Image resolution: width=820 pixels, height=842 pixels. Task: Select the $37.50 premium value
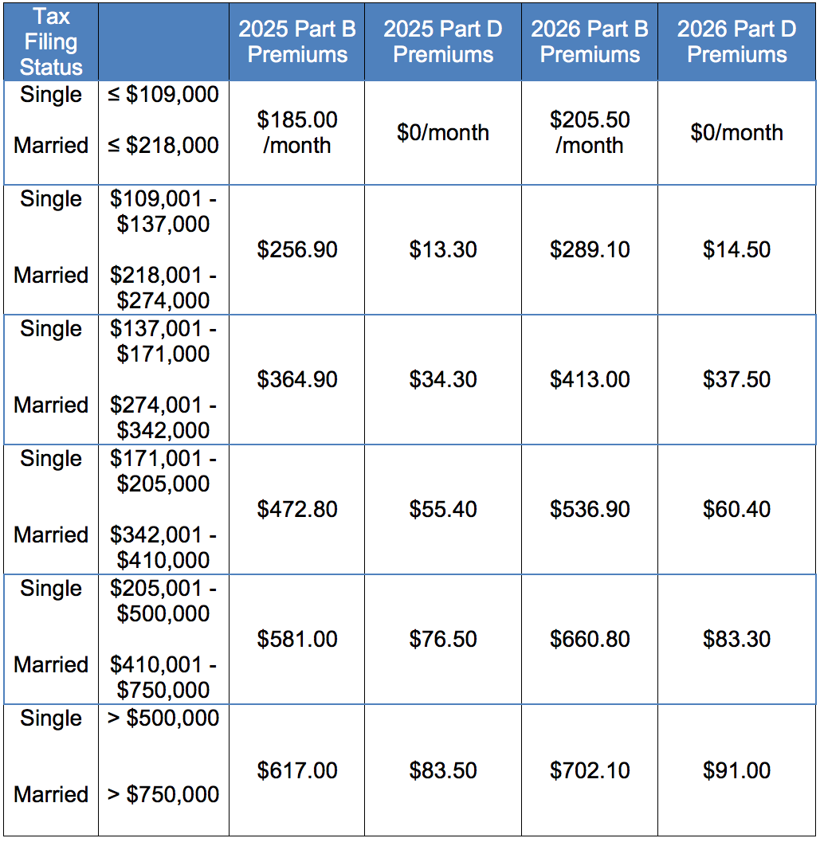coord(737,380)
